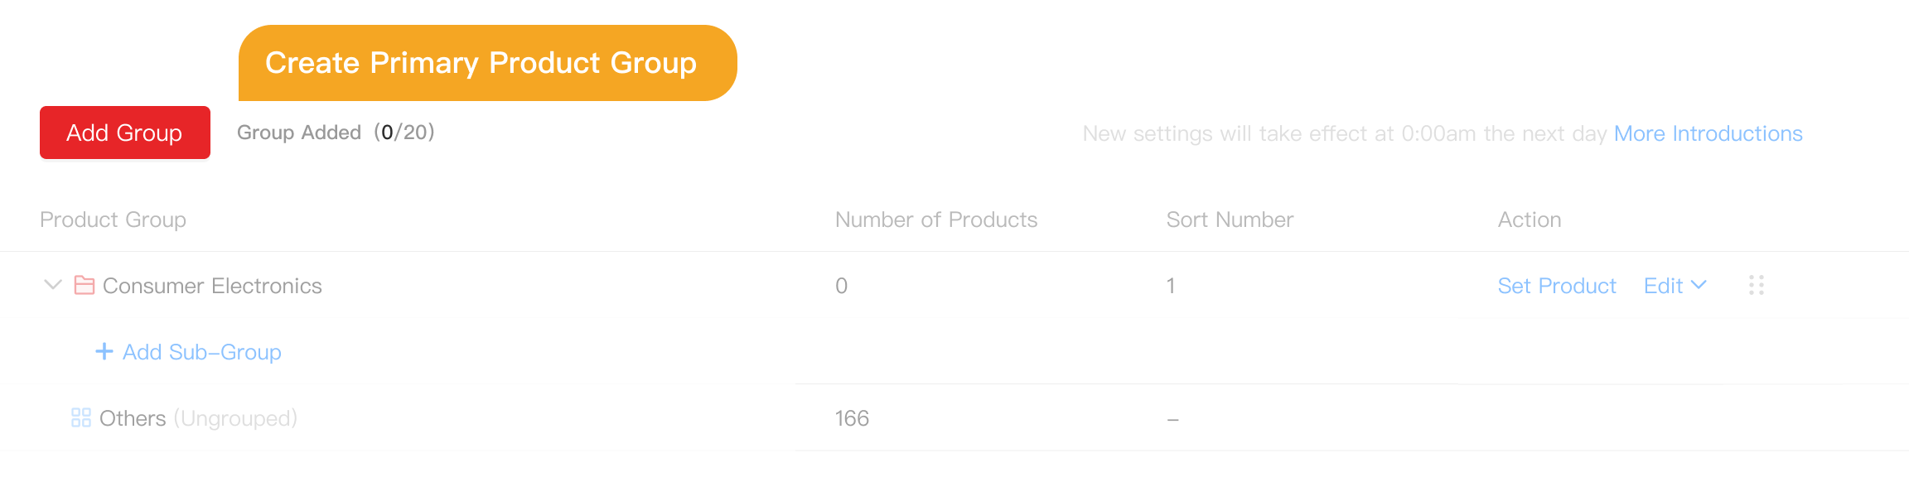Select the Consumer Electronics group name
This screenshot has width=1909, height=487.
tap(212, 286)
